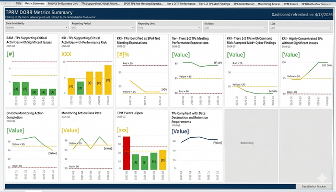Open the Reporting Unit filter dropdown
336x192 pixels.
pos(169,28)
